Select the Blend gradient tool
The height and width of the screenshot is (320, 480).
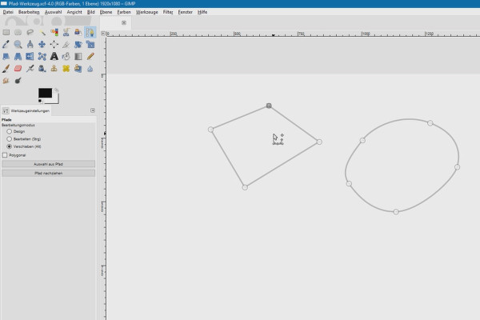coord(78,56)
